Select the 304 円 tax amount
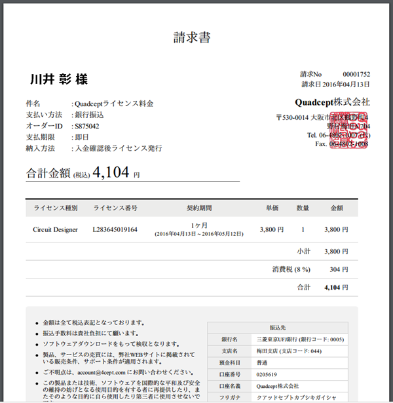 339,269
